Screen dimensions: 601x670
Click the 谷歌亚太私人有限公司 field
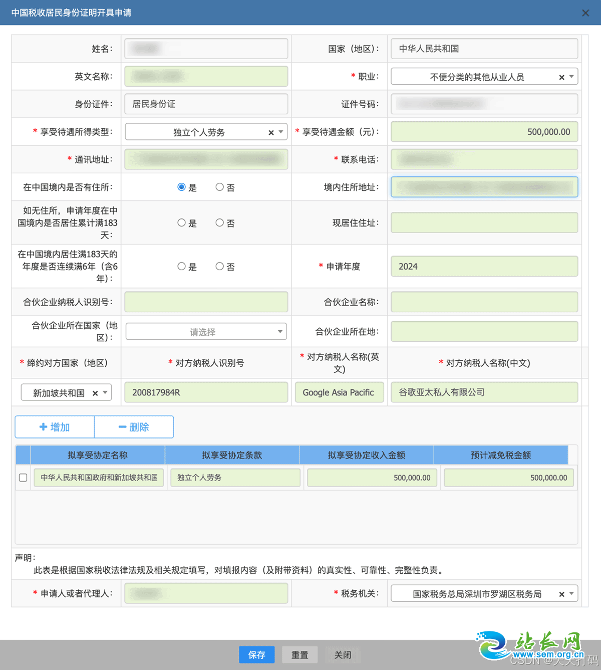(x=484, y=392)
